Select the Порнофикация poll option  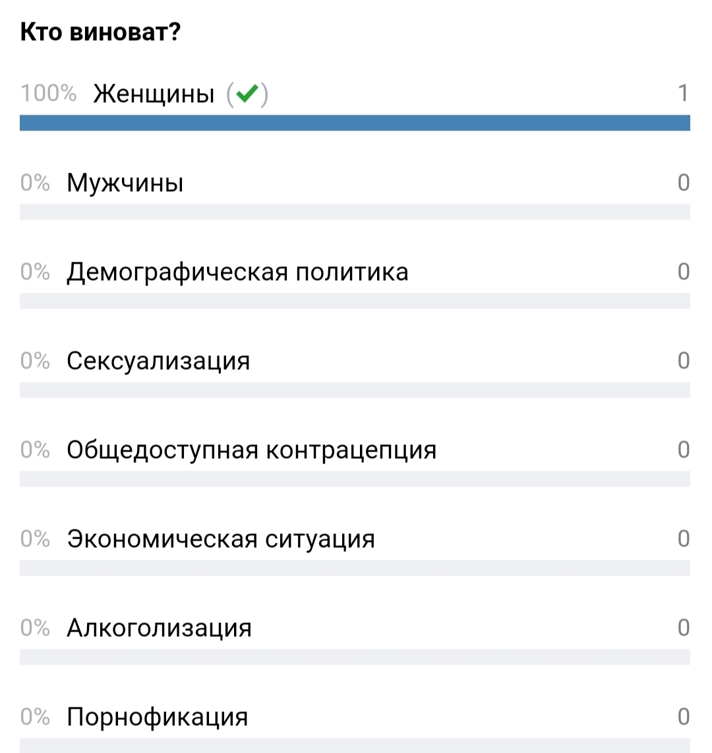[158, 717]
